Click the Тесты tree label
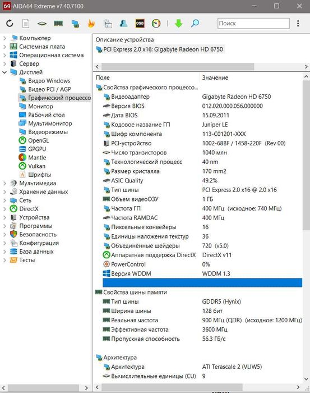 point(27,260)
